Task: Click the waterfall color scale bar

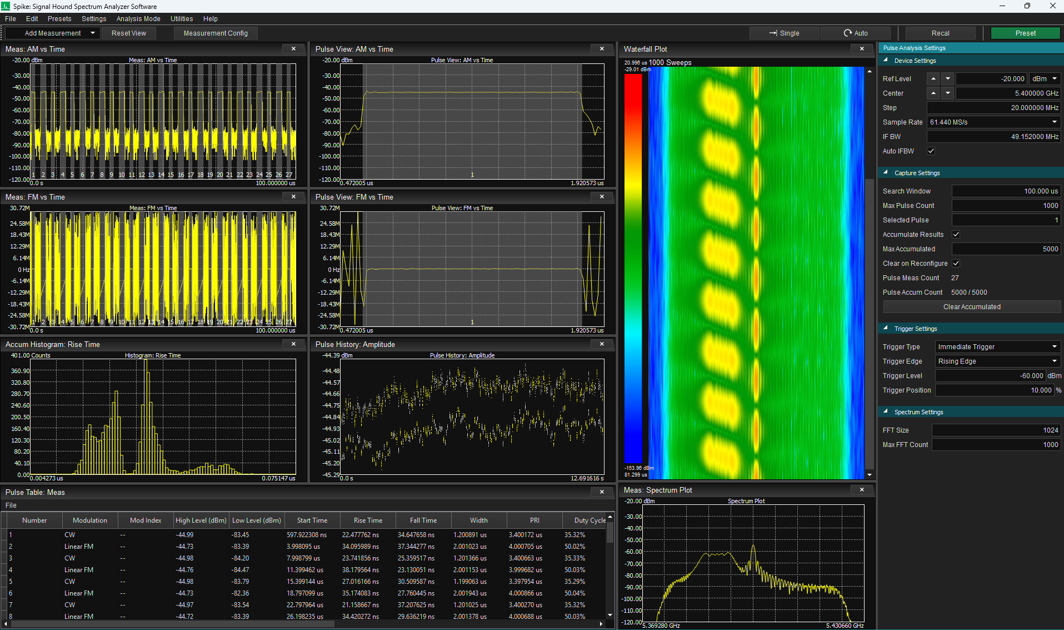Action: [633, 269]
